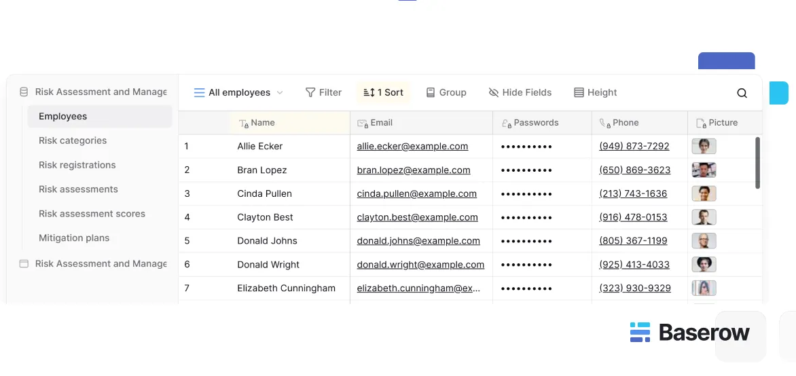The image size is (796, 376).
Task: Open the Filter button
Action: point(323,93)
